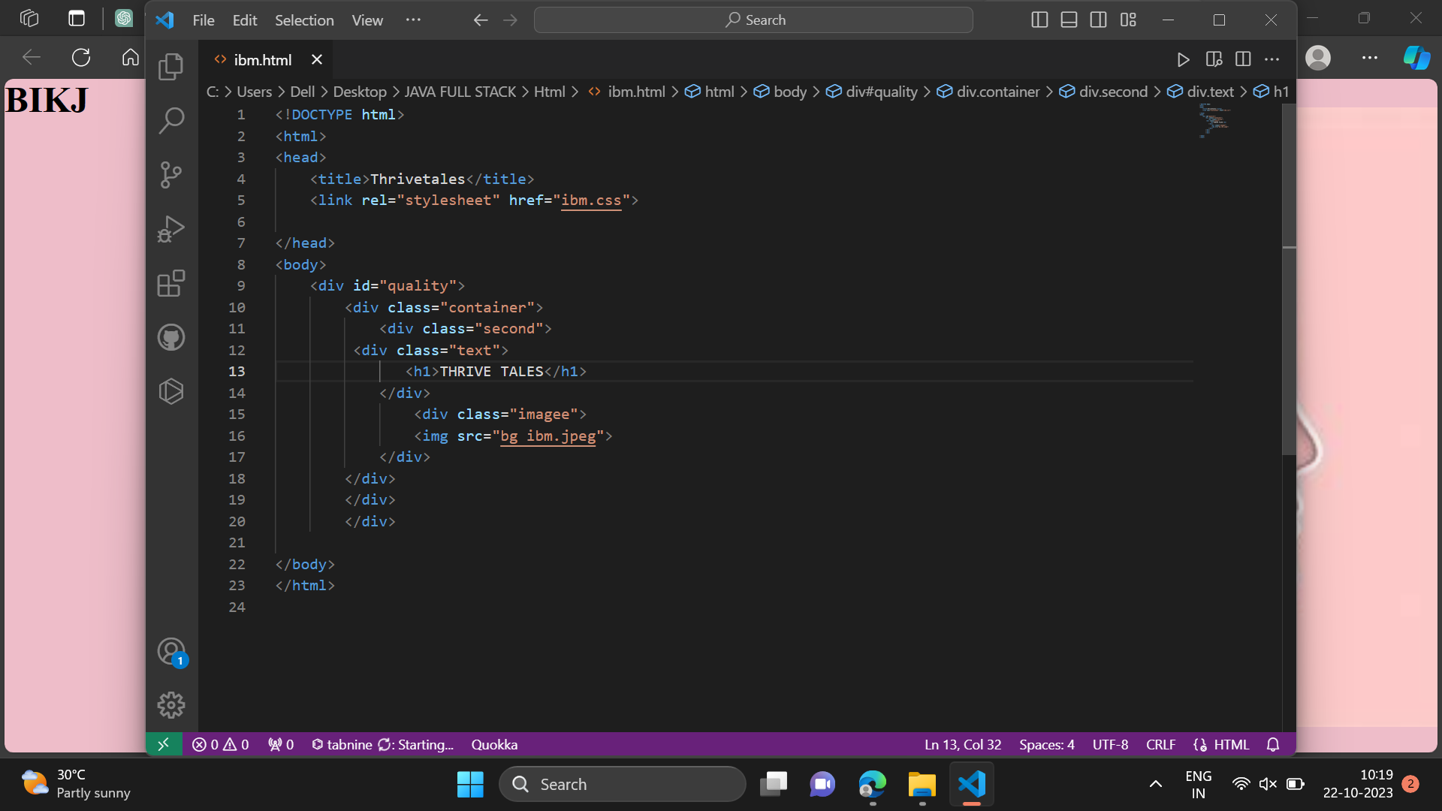Toggle the Secondary Side Bar layout
Viewport: 1442px width, 811px height.
click(x=1098, y=20)
